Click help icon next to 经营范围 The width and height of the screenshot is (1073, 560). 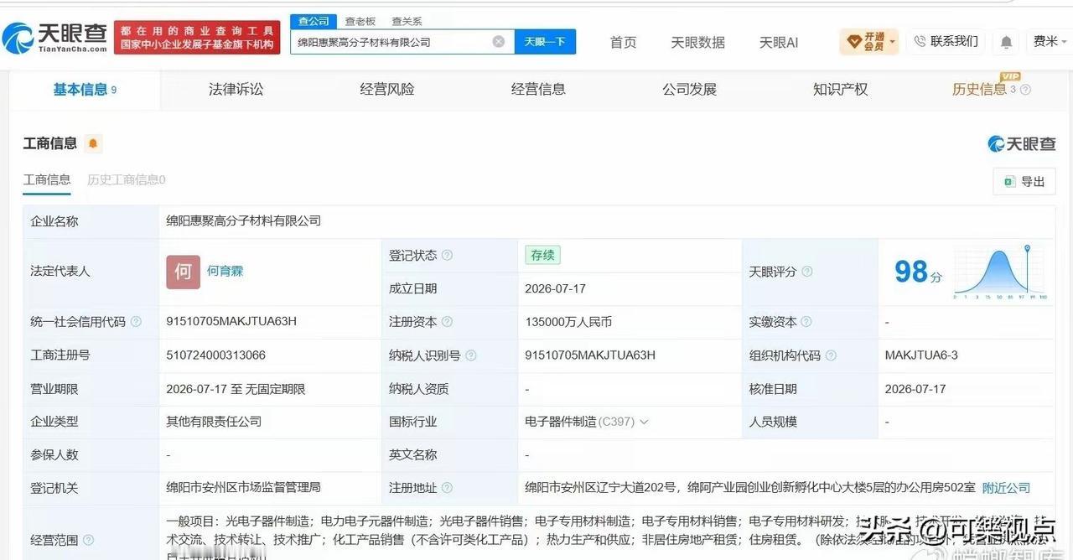point(89,540)
